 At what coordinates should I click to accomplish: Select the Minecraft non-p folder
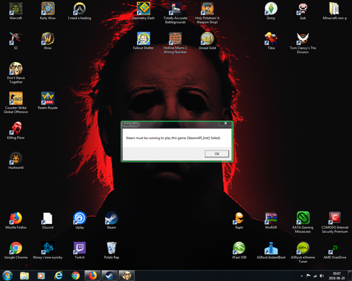pyautogui.click(x=335, y=11)
